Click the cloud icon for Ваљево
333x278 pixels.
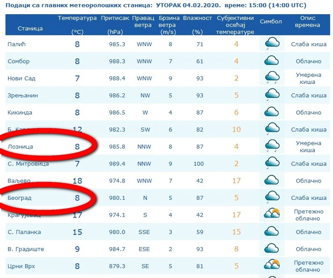[271, 180]
